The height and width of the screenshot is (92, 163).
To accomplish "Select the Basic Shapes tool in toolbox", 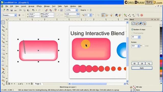I will tap(3, 57).
